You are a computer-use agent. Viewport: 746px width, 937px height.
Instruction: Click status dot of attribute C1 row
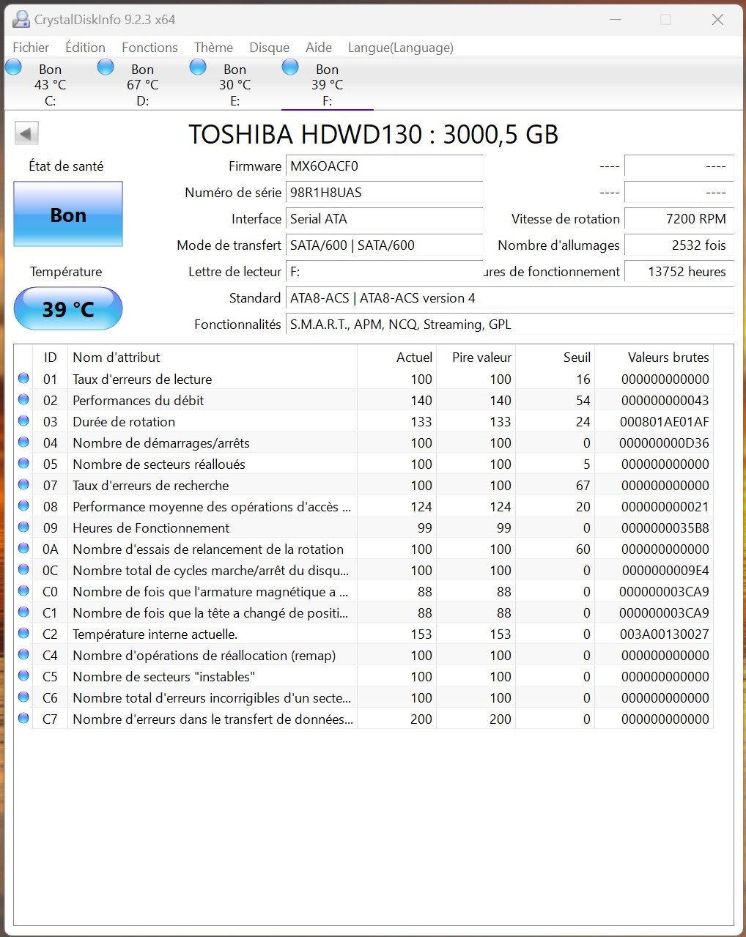click(x=23, y=612)
